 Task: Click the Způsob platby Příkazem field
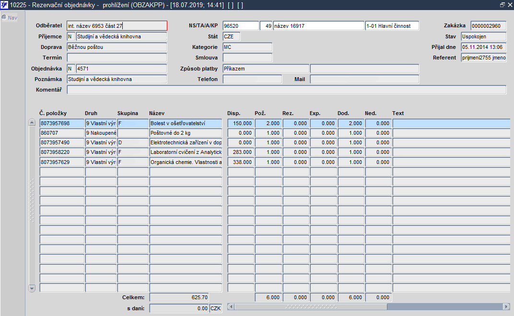266,69
